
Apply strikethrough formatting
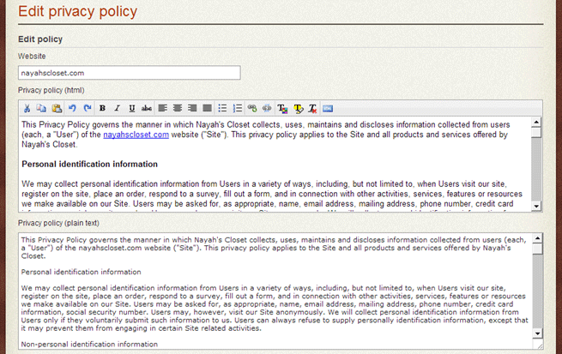tap(146, 108)
